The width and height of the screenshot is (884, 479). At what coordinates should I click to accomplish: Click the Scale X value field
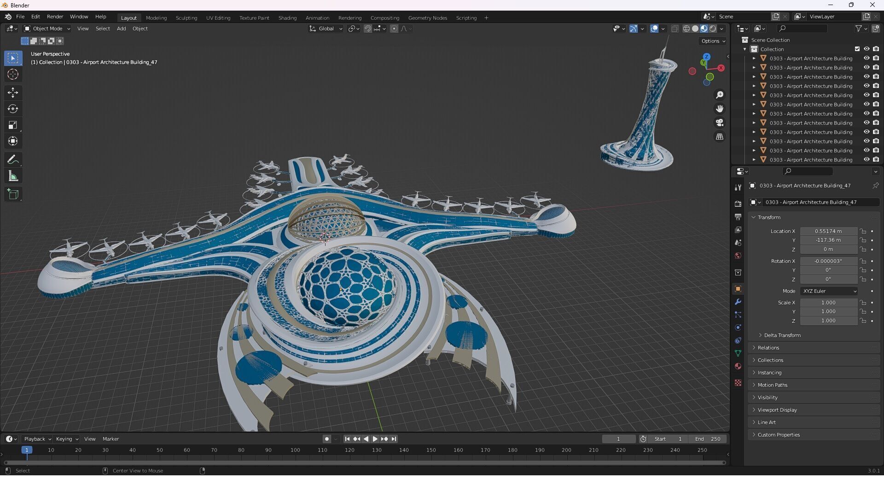pyautogui.click(x=828, y=303)
